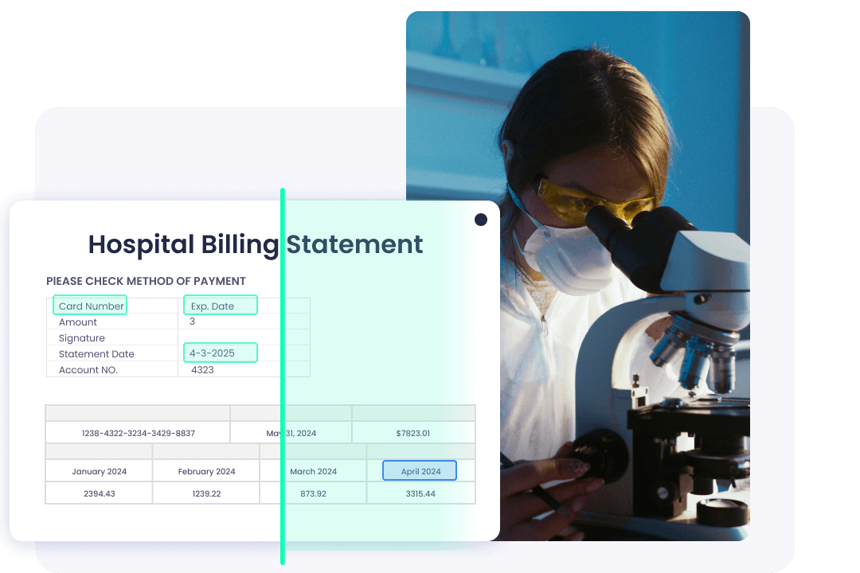
Task: Click the highlighted 4-3-2025 statement date value
Action: tap(221, 353)
